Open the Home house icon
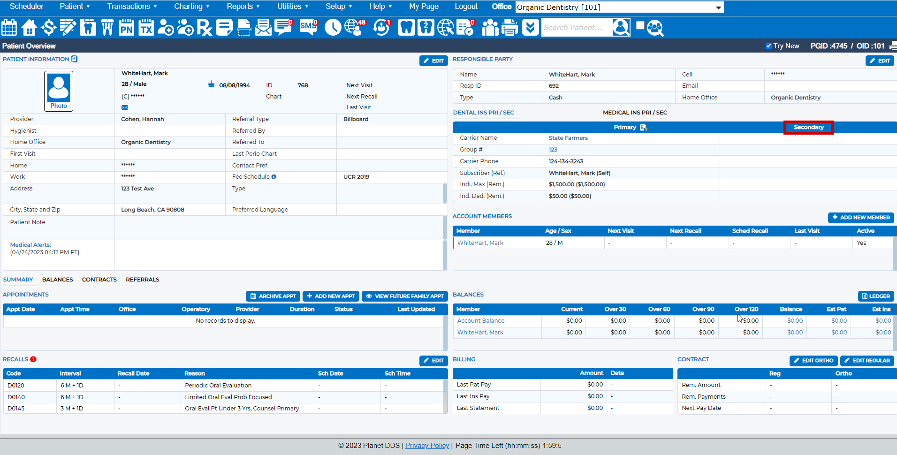The image size is (897, 455). click(29, 28)
